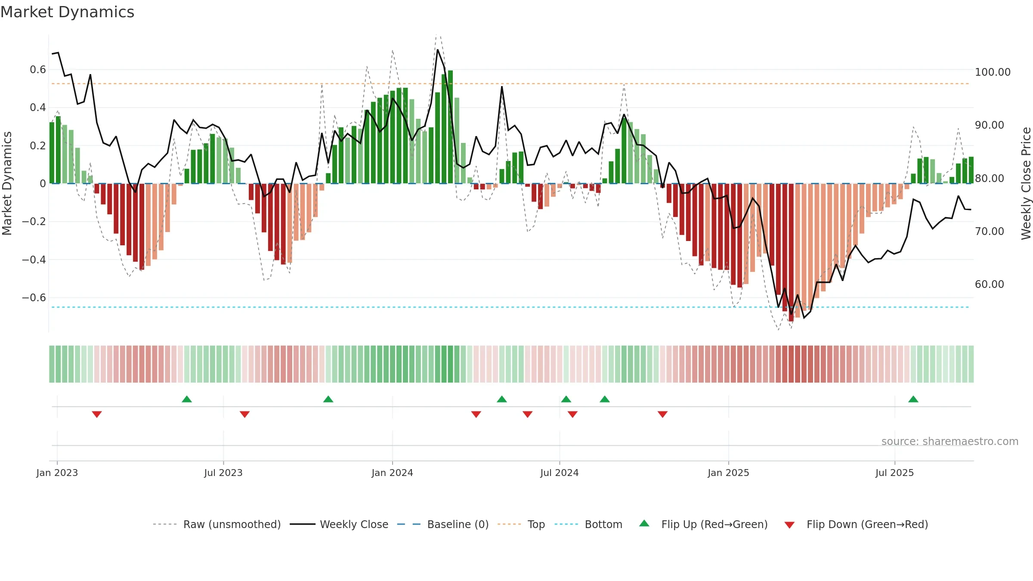
Task: Toggle Flip Up (Red→Green) legend item
Action: click(703, 524)
